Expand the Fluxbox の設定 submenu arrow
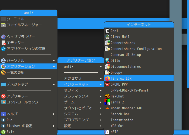189x135 pixels. (x=54, y=126)
